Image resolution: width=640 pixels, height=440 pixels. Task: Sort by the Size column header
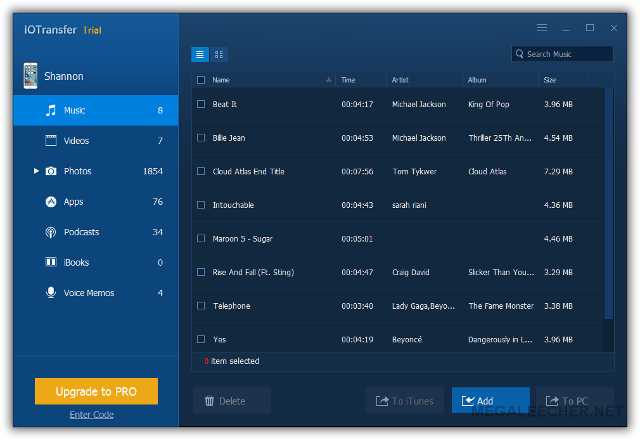(x=564, y=80)
